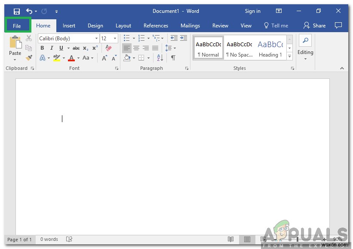Click Increase Indent icon
Screen dimensions: 353x249
[184, 38]
